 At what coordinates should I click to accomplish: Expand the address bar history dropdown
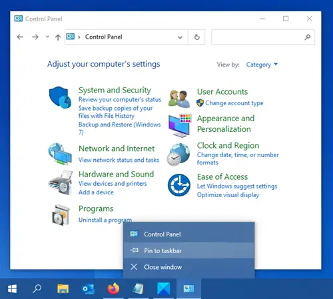tap(180, 37)
